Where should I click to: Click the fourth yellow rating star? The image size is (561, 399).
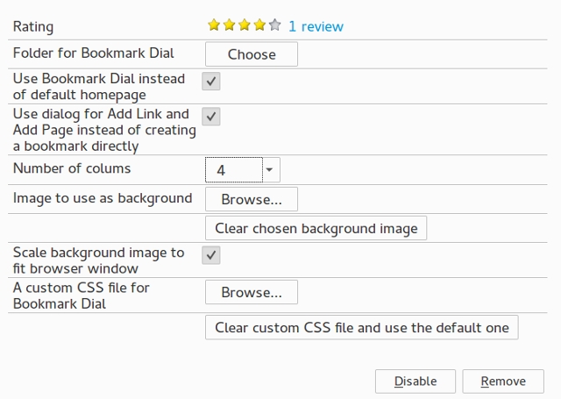(259, 25)
